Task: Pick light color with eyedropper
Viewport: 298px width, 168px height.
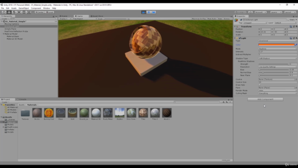Action: pyautogui.click(x=296, y=45)
